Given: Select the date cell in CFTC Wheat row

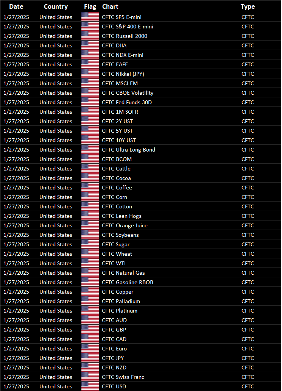Looking at the screenshot, I should [16, 254].
